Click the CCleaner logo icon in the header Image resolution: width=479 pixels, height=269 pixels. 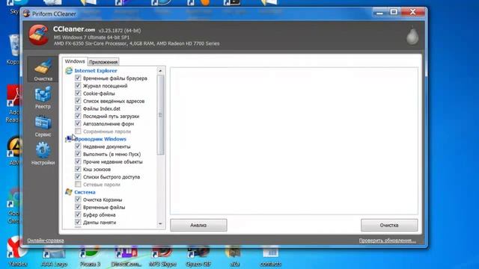coord(38,35)
